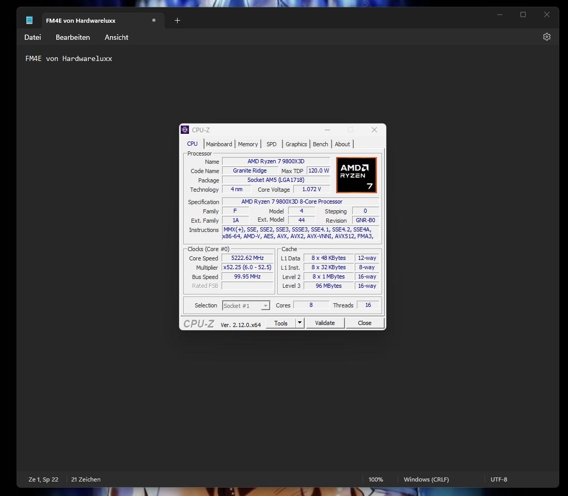Click the L1 Data 12-way associativity
This screenshot has width=568, height=496.
(367, 258)
